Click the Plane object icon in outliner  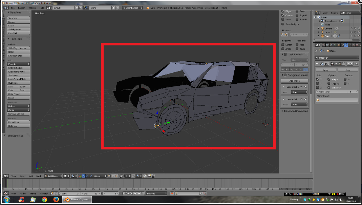322,36
